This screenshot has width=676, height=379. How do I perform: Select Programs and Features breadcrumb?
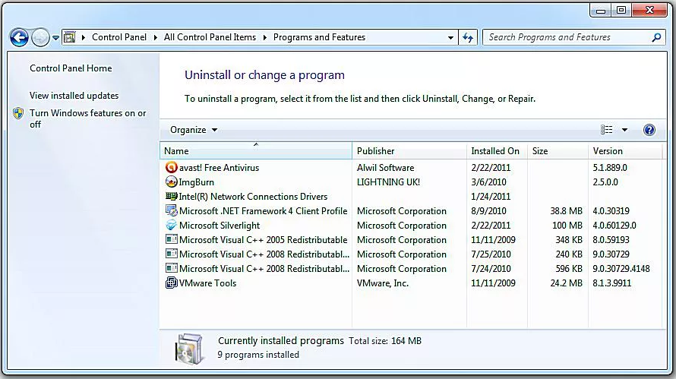pyautogui.click(x=319, y=37)
